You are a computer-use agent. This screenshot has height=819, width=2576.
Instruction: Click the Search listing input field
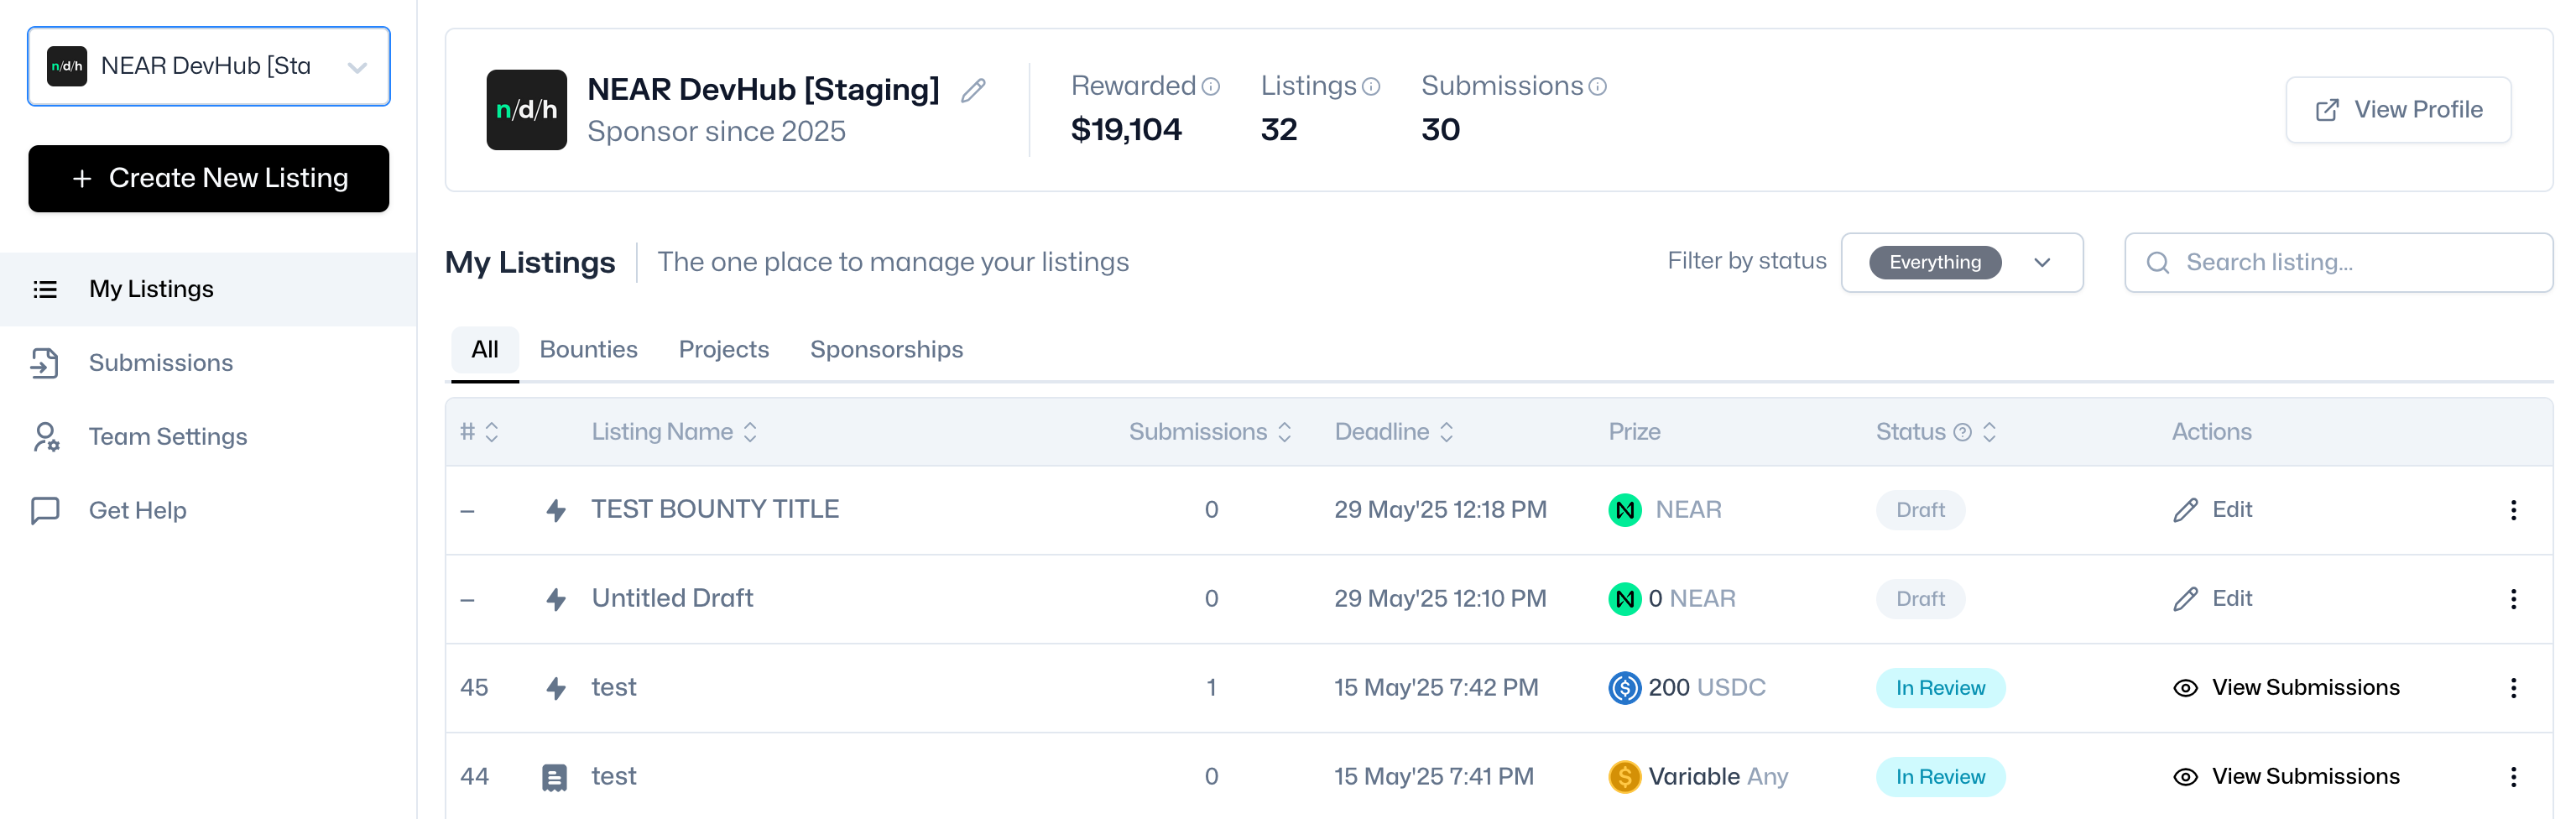tap(2338, 263)
